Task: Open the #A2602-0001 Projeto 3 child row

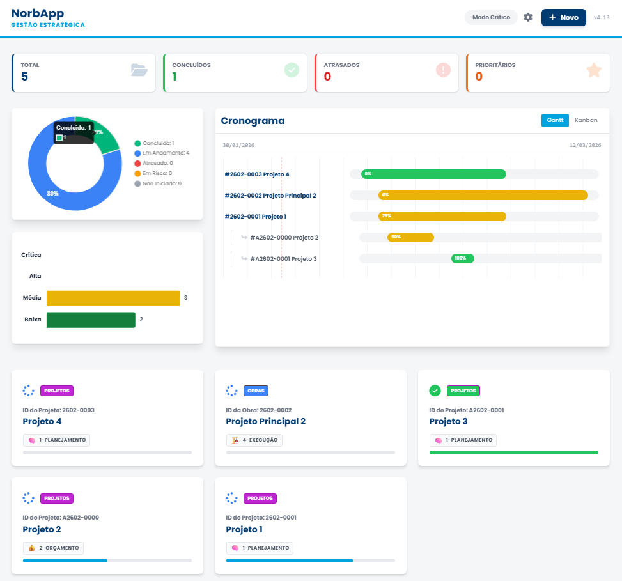Action: 283,259
